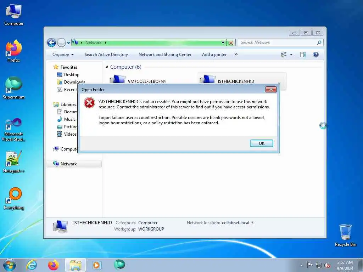This screenshot has height=272, width=363.
Task: Maximize the Network Explorer window
Action: 306,33
